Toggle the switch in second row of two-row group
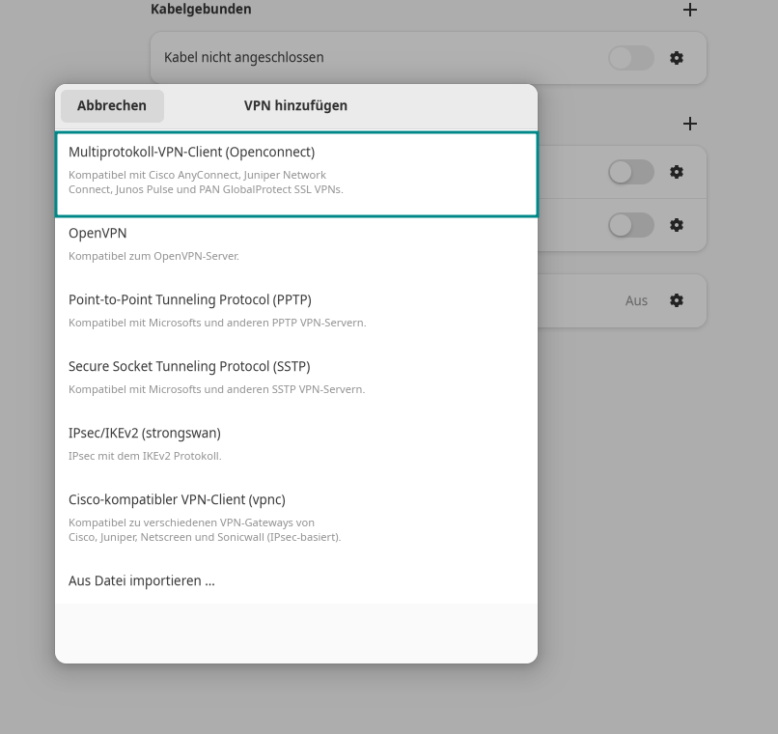Screen dimensions: 778x734 click(631, 225)
